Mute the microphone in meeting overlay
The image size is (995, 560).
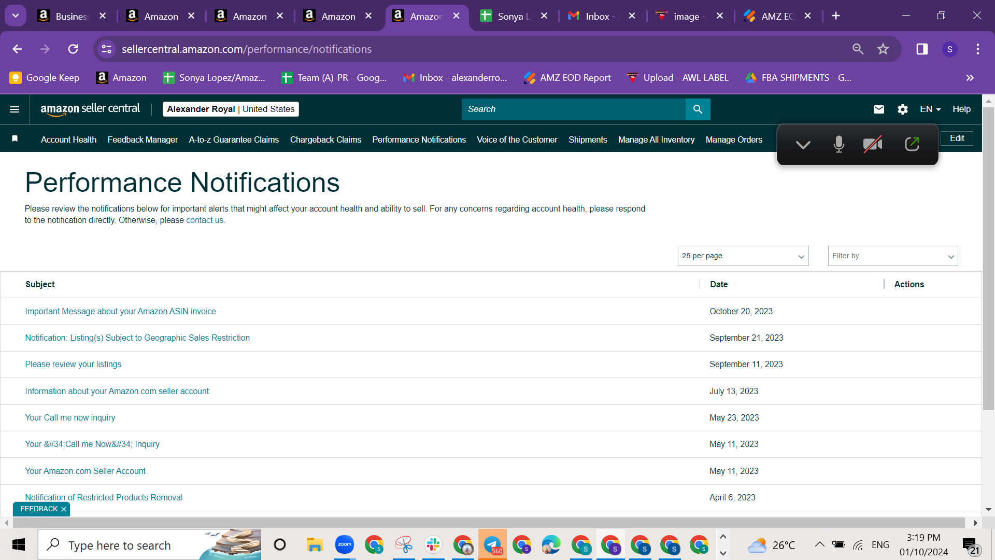click(839, 144)
